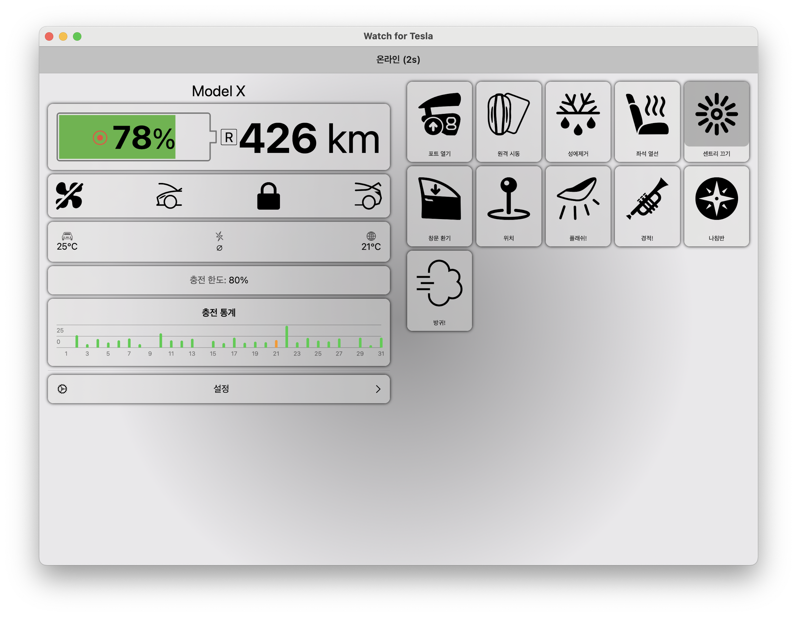Screen dimensions: 797x617
Task: Activate defrost (성에제거) button
Action: [578, 121]
